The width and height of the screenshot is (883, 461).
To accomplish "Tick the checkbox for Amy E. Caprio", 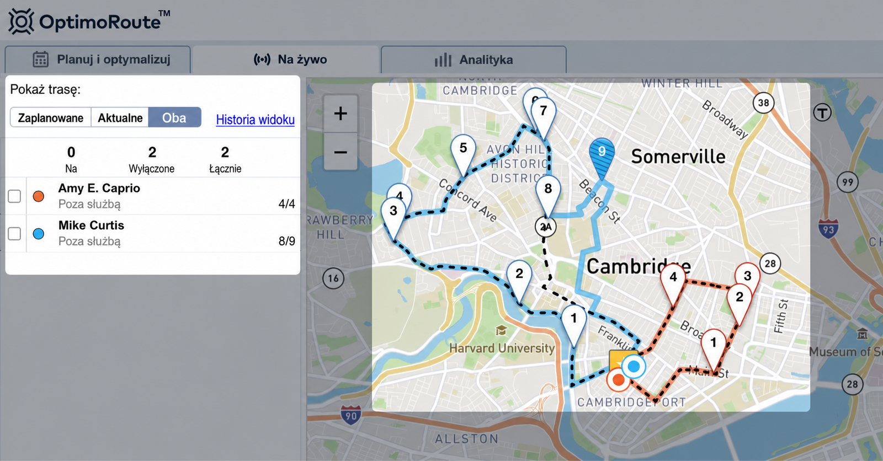I will point(15,196).
